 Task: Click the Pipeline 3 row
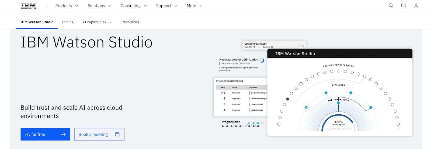(242, 93)
